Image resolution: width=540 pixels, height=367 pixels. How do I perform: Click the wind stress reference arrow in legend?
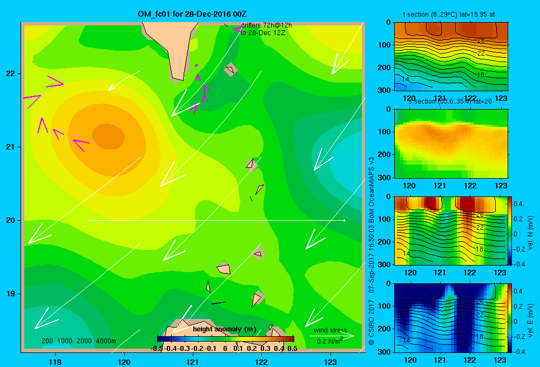coord(332,336)
